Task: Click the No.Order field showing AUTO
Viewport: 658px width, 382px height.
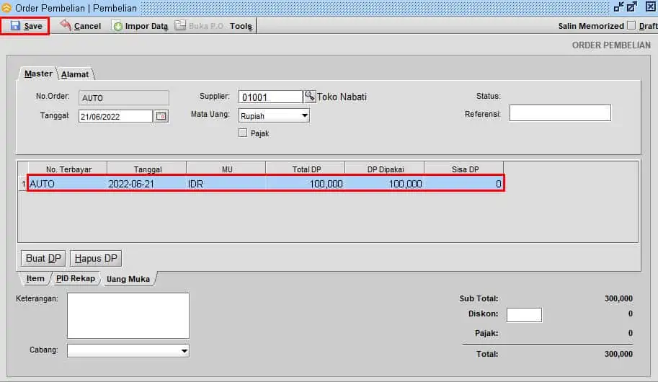Action: tap(124, 98)
